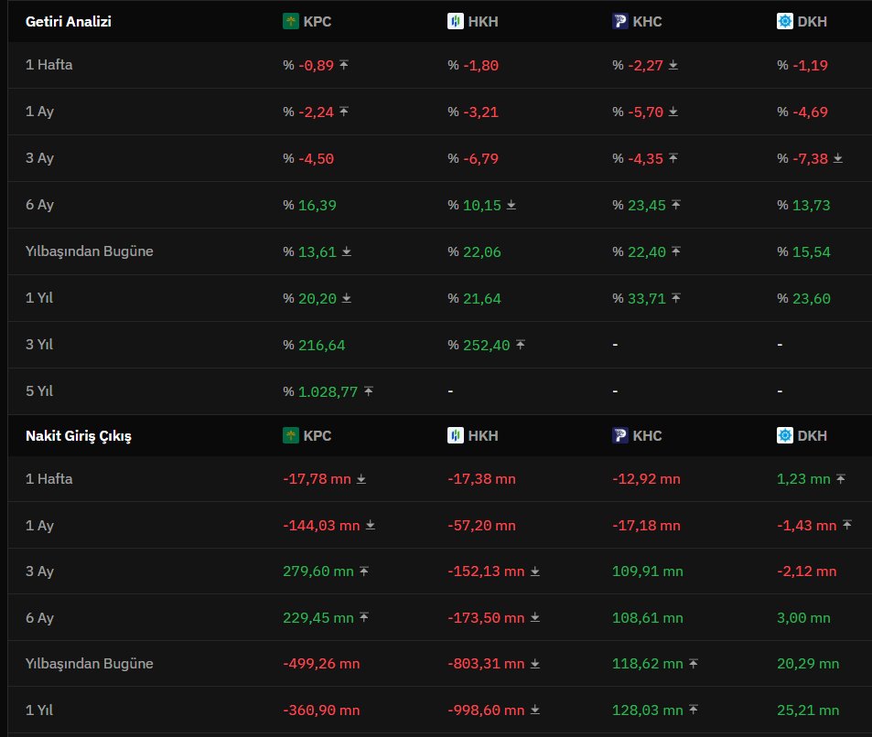Click the lowest-marker icon beside -17,78 mn
Viewport: 872px width, 737px height.
361,478
